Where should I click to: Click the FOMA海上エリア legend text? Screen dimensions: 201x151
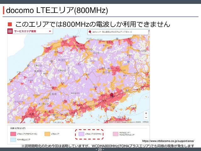point(24,140)
